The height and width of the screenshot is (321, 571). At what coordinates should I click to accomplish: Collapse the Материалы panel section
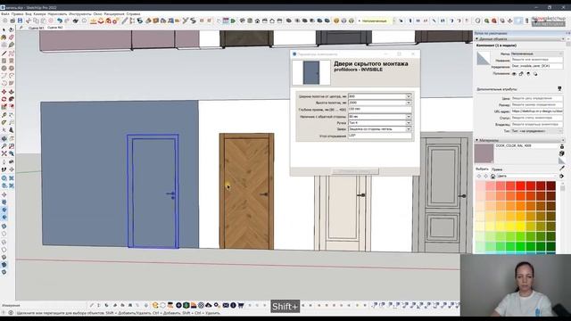coord(477,140)
